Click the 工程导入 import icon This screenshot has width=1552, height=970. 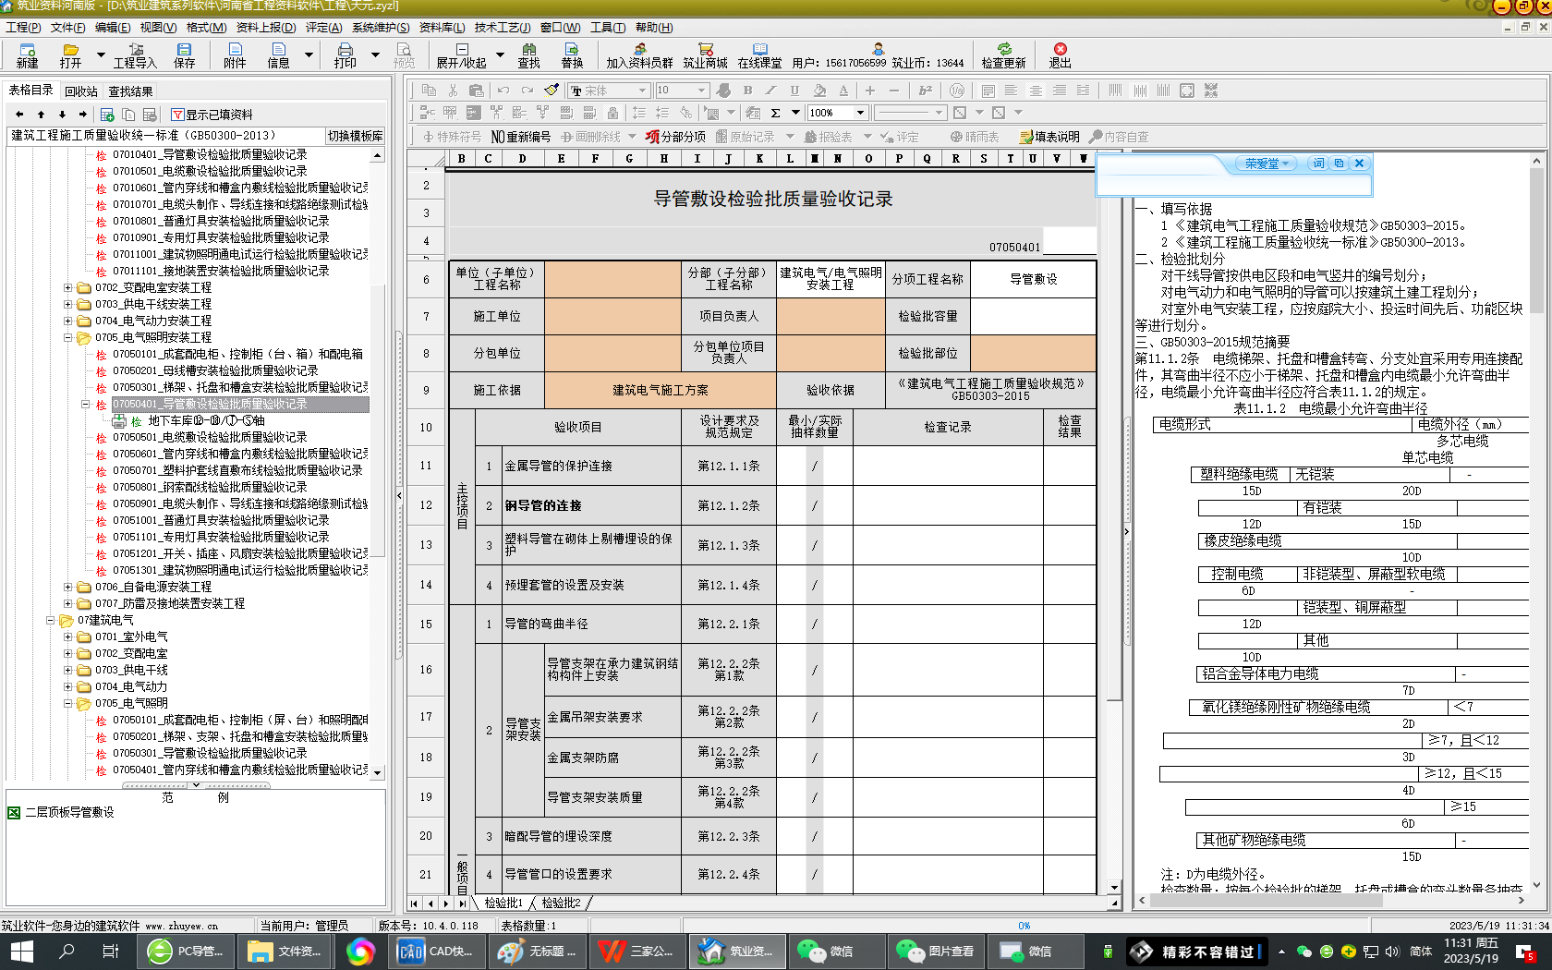135,55
